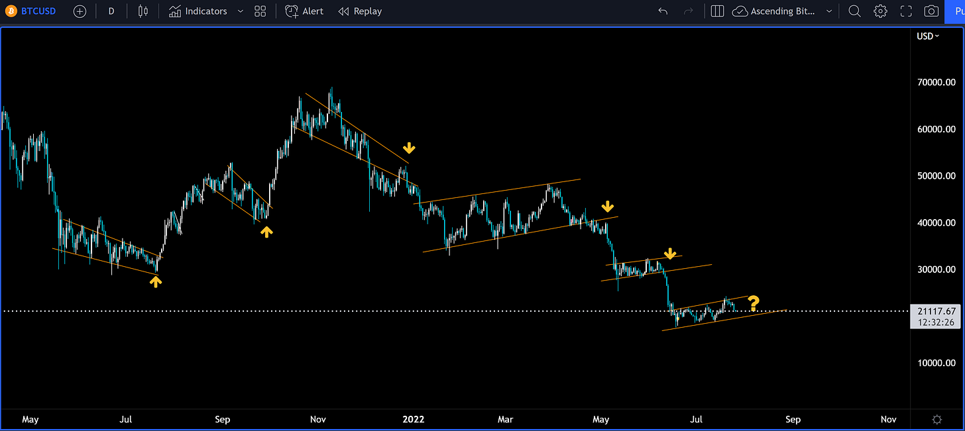The width and height of the screenshot is (965, 431).
Task: Click the 2022 label on time axis
Action: coord(413,419)
